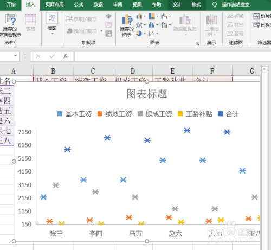Select the 4150 axis label
This screenshot has width=271, height=250.
25,171
